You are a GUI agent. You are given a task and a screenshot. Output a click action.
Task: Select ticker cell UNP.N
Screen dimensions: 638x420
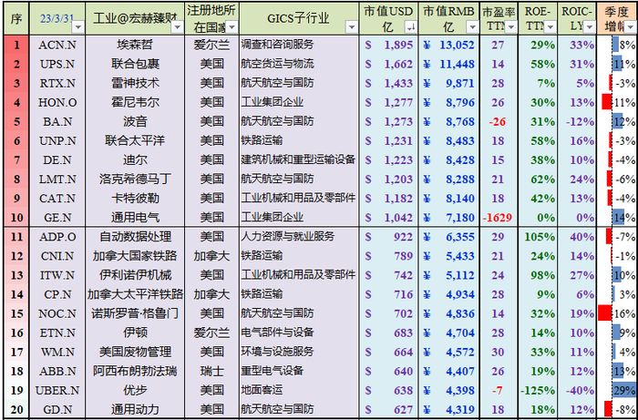[57, 140]
